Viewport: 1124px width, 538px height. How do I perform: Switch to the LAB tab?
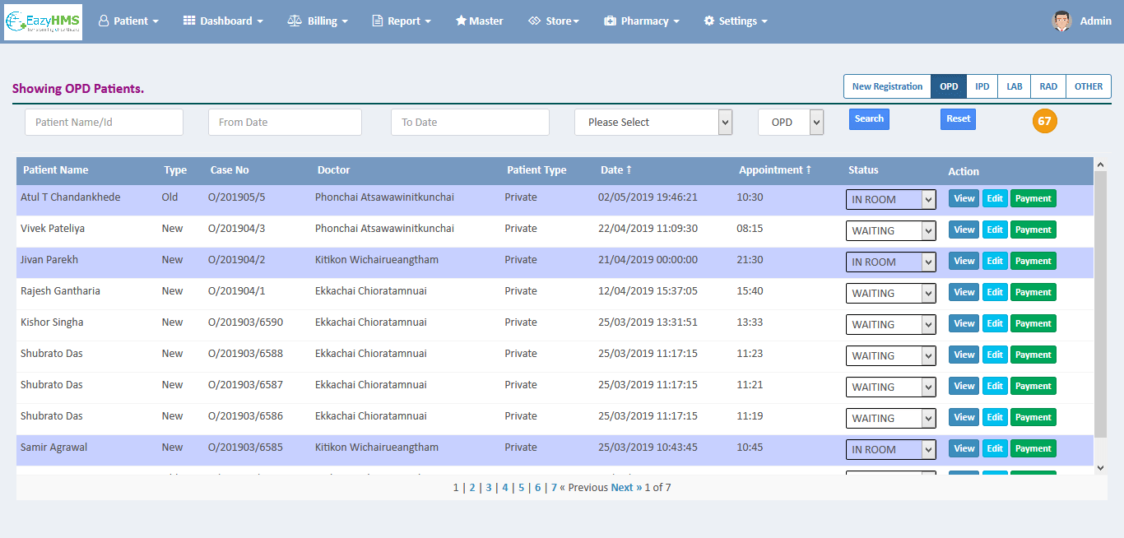1014,86
